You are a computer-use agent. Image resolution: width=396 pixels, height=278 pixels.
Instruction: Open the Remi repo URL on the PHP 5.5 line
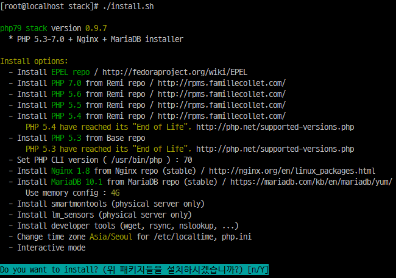[222, 105]
